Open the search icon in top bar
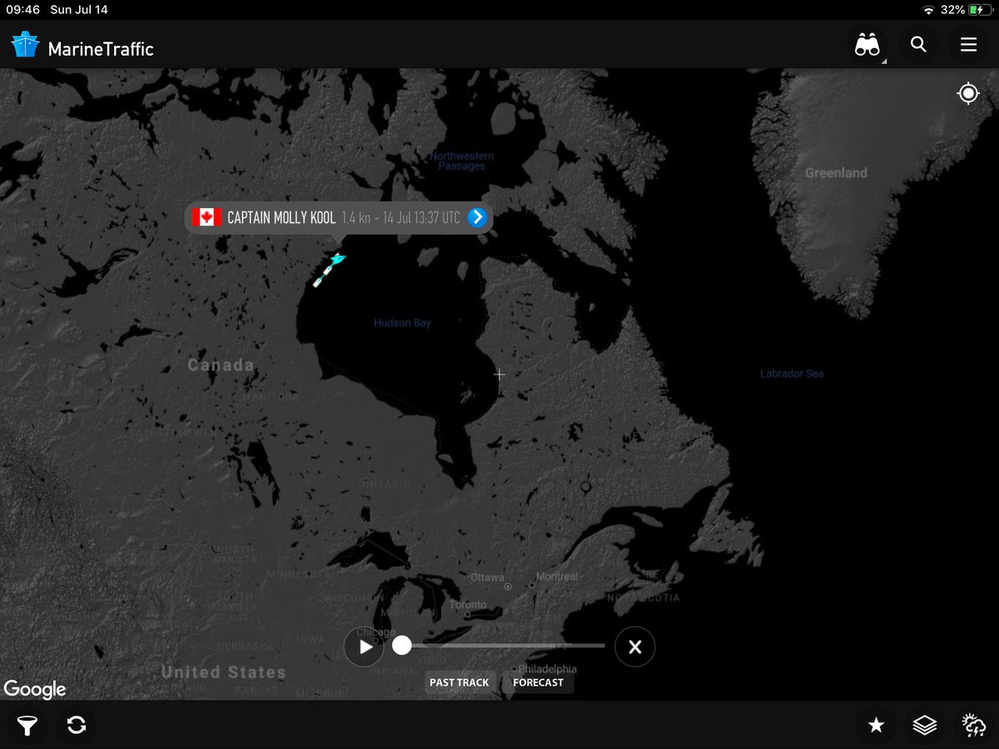Image resolution: width=999 pixels, height=749 pixels. click(918, 45)
